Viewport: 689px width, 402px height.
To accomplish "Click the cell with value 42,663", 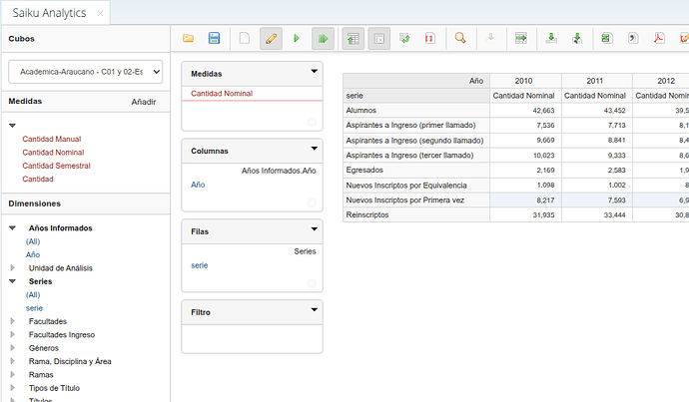I will coord(525,111).
